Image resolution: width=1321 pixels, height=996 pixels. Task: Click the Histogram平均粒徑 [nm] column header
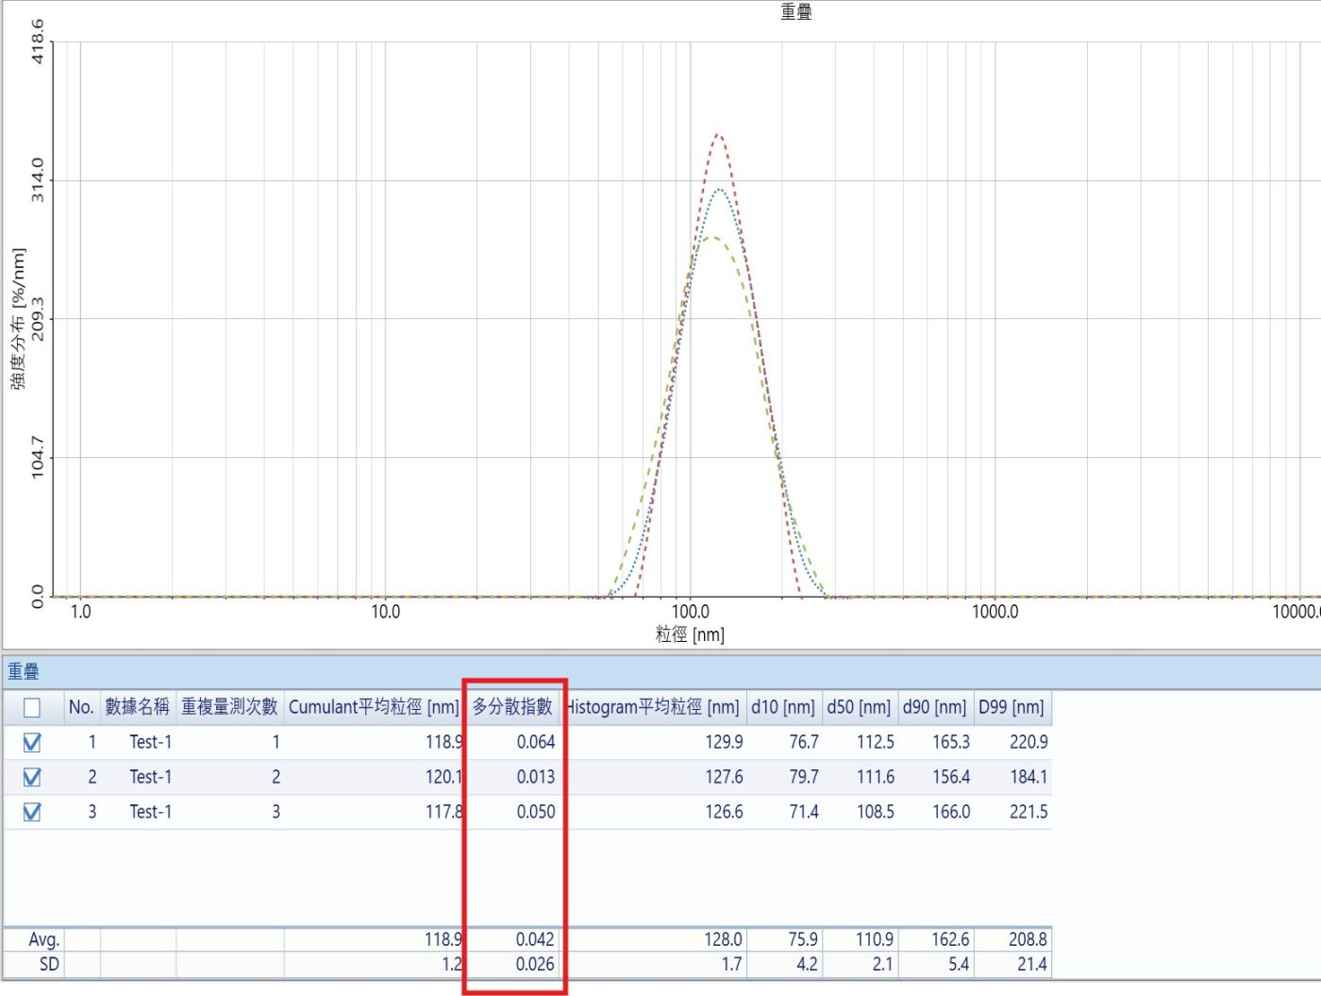coord(653,707)
